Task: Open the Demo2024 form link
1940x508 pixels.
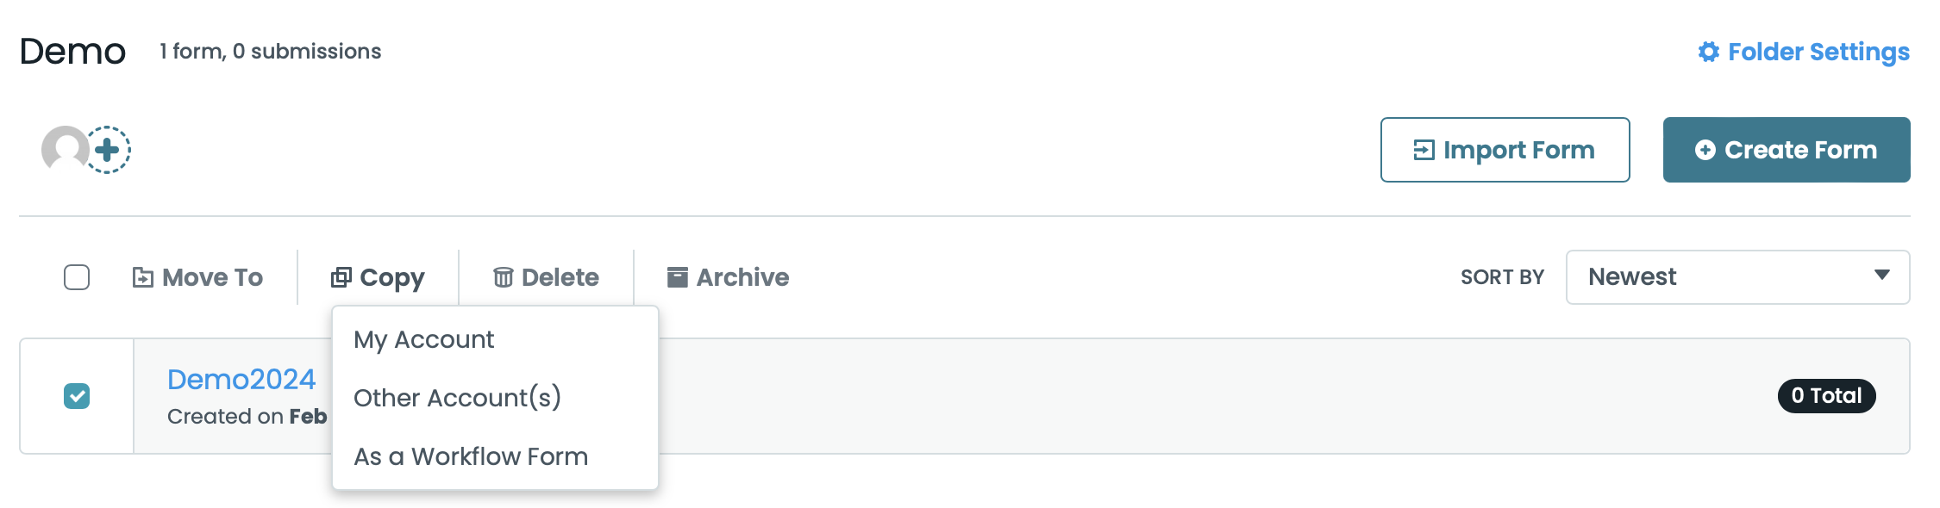Action: tap(241, 379)
